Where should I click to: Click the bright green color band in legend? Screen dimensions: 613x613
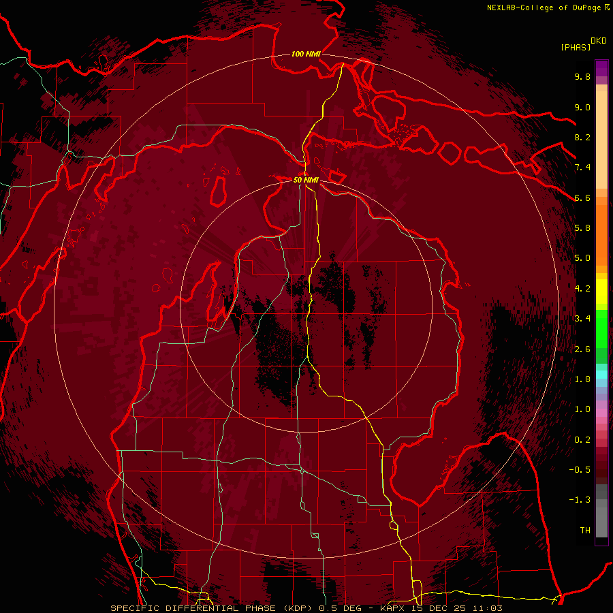[x=601, y=328]
